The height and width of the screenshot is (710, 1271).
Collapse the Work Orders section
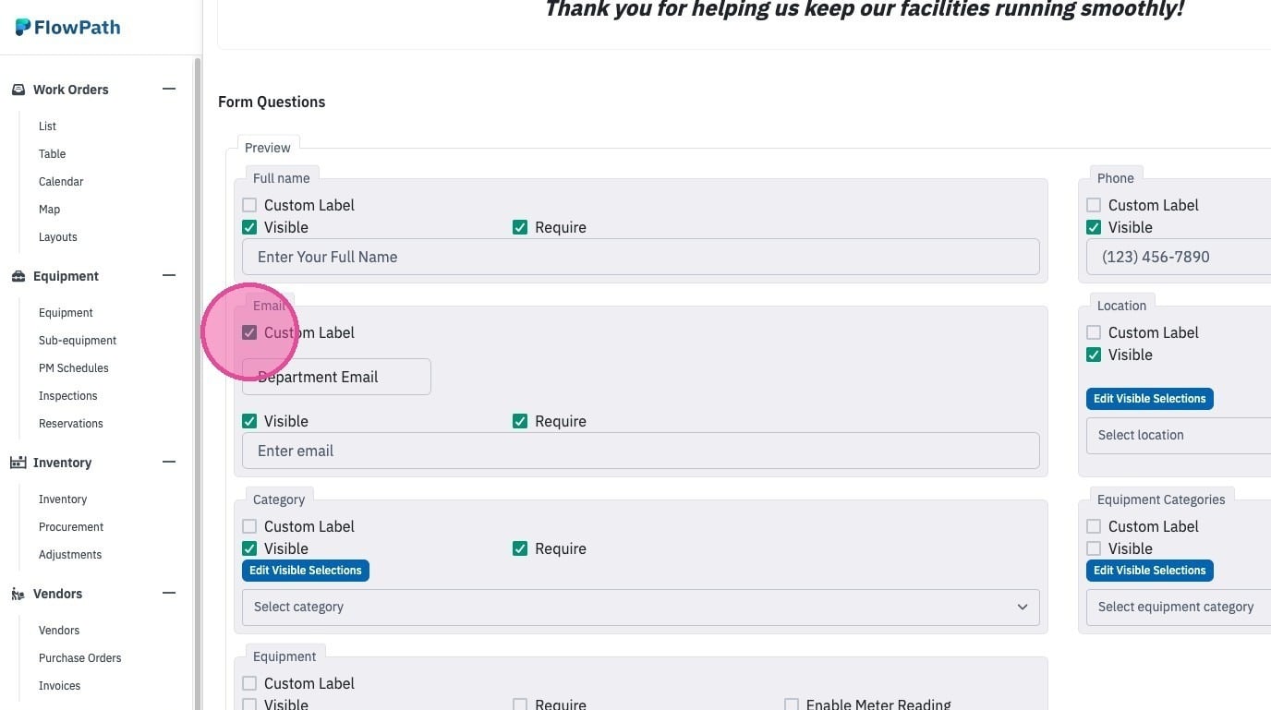point(169,89)
